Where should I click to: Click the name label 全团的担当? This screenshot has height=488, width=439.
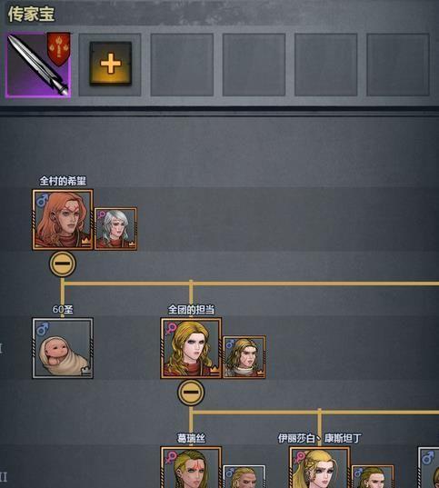[x=191, y=309]
